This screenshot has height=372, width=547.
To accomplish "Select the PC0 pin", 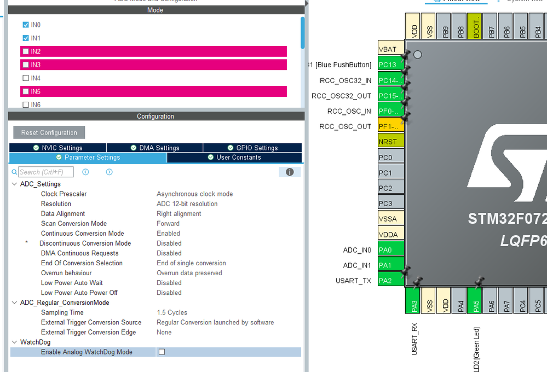I will pos(391,157).
